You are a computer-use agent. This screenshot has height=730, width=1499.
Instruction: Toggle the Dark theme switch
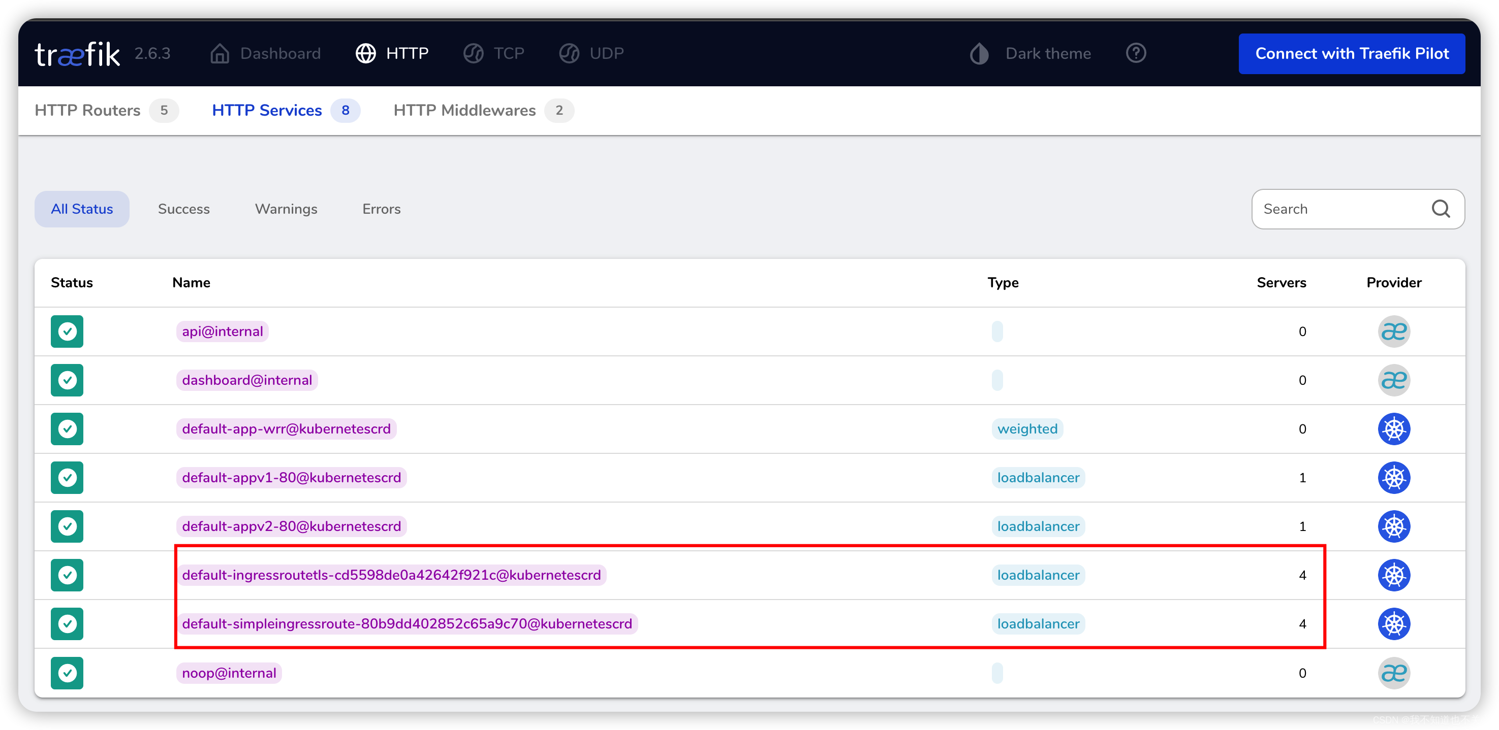[x=1030, y=53]
